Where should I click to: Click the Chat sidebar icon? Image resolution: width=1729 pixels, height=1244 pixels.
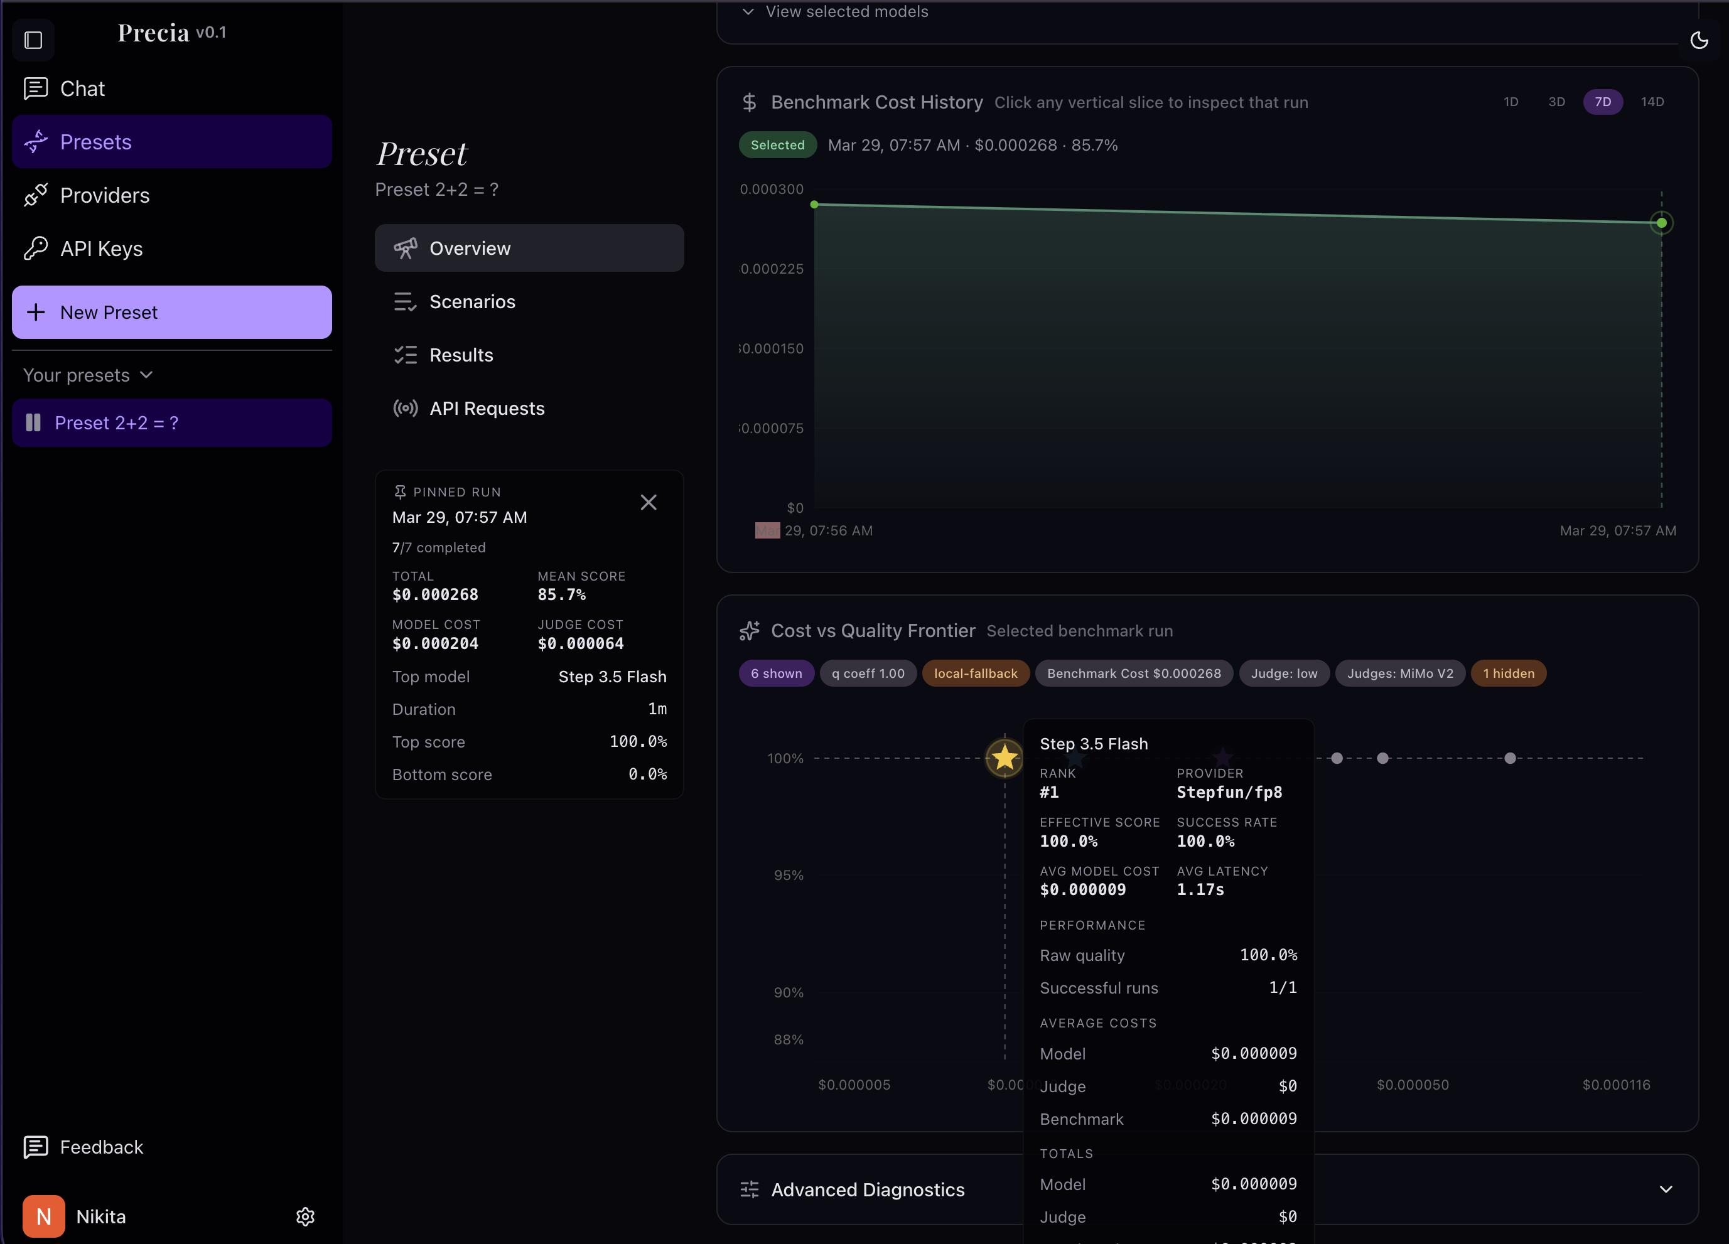coord(36,88)
